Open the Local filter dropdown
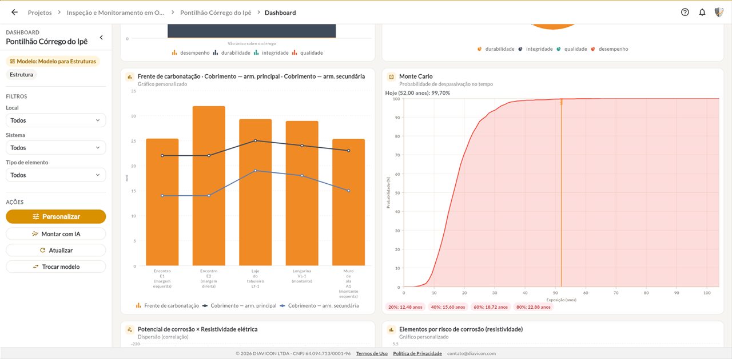 (55, 120)
